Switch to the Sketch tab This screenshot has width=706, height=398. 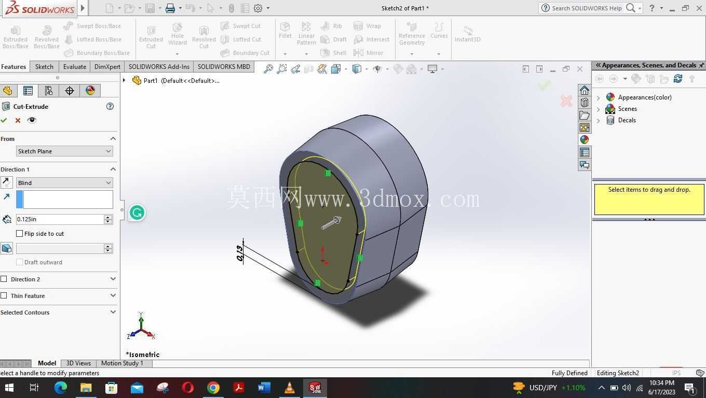[44, 67]
